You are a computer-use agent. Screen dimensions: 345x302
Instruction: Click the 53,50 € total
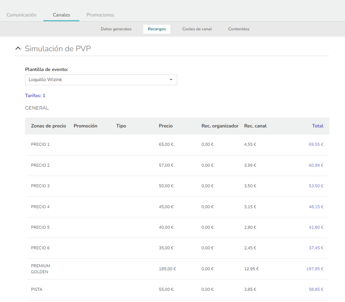(316, 186)
